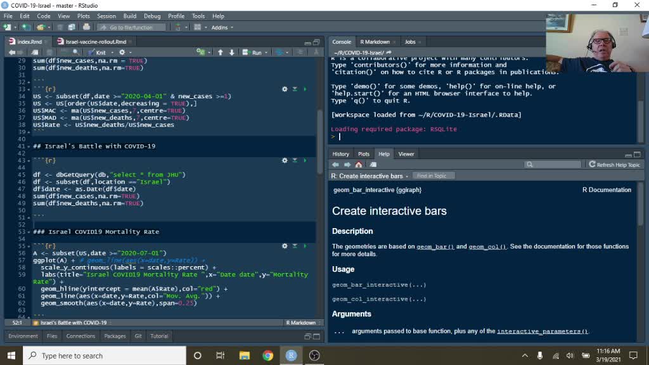Show document in new window icon
Viewport: 649px width, 365px height.
click(x=35, y=53)
